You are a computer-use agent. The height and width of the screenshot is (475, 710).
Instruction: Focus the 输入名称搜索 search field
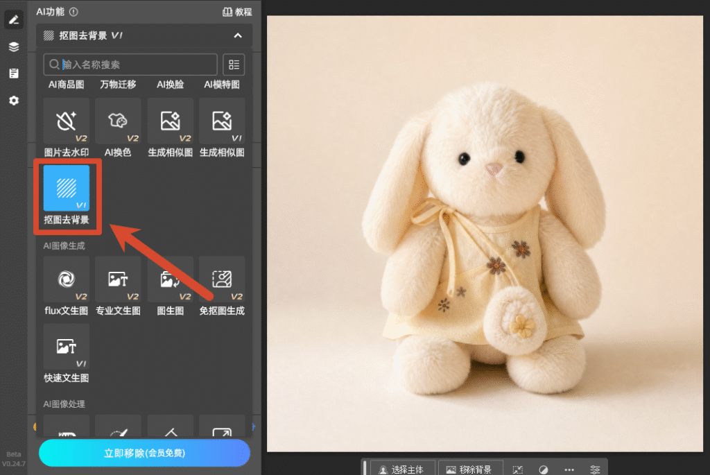[130, 64]
